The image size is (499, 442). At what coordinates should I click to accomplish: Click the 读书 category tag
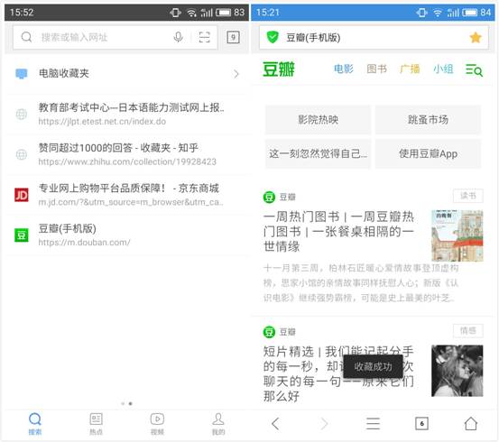pos(468,196)
